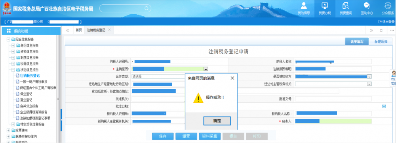Click the search magnifier icon

[146, 8]
